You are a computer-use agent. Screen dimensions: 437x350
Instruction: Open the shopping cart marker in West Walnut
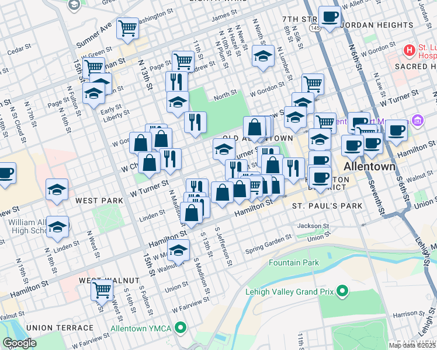102,289
